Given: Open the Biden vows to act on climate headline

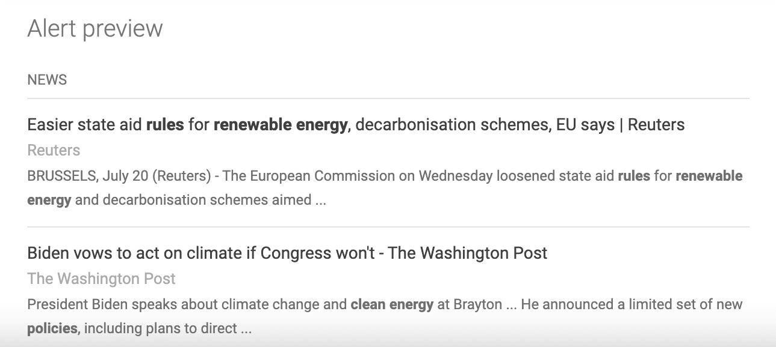Looking at the screenshot, I should [x=287, y=253].
